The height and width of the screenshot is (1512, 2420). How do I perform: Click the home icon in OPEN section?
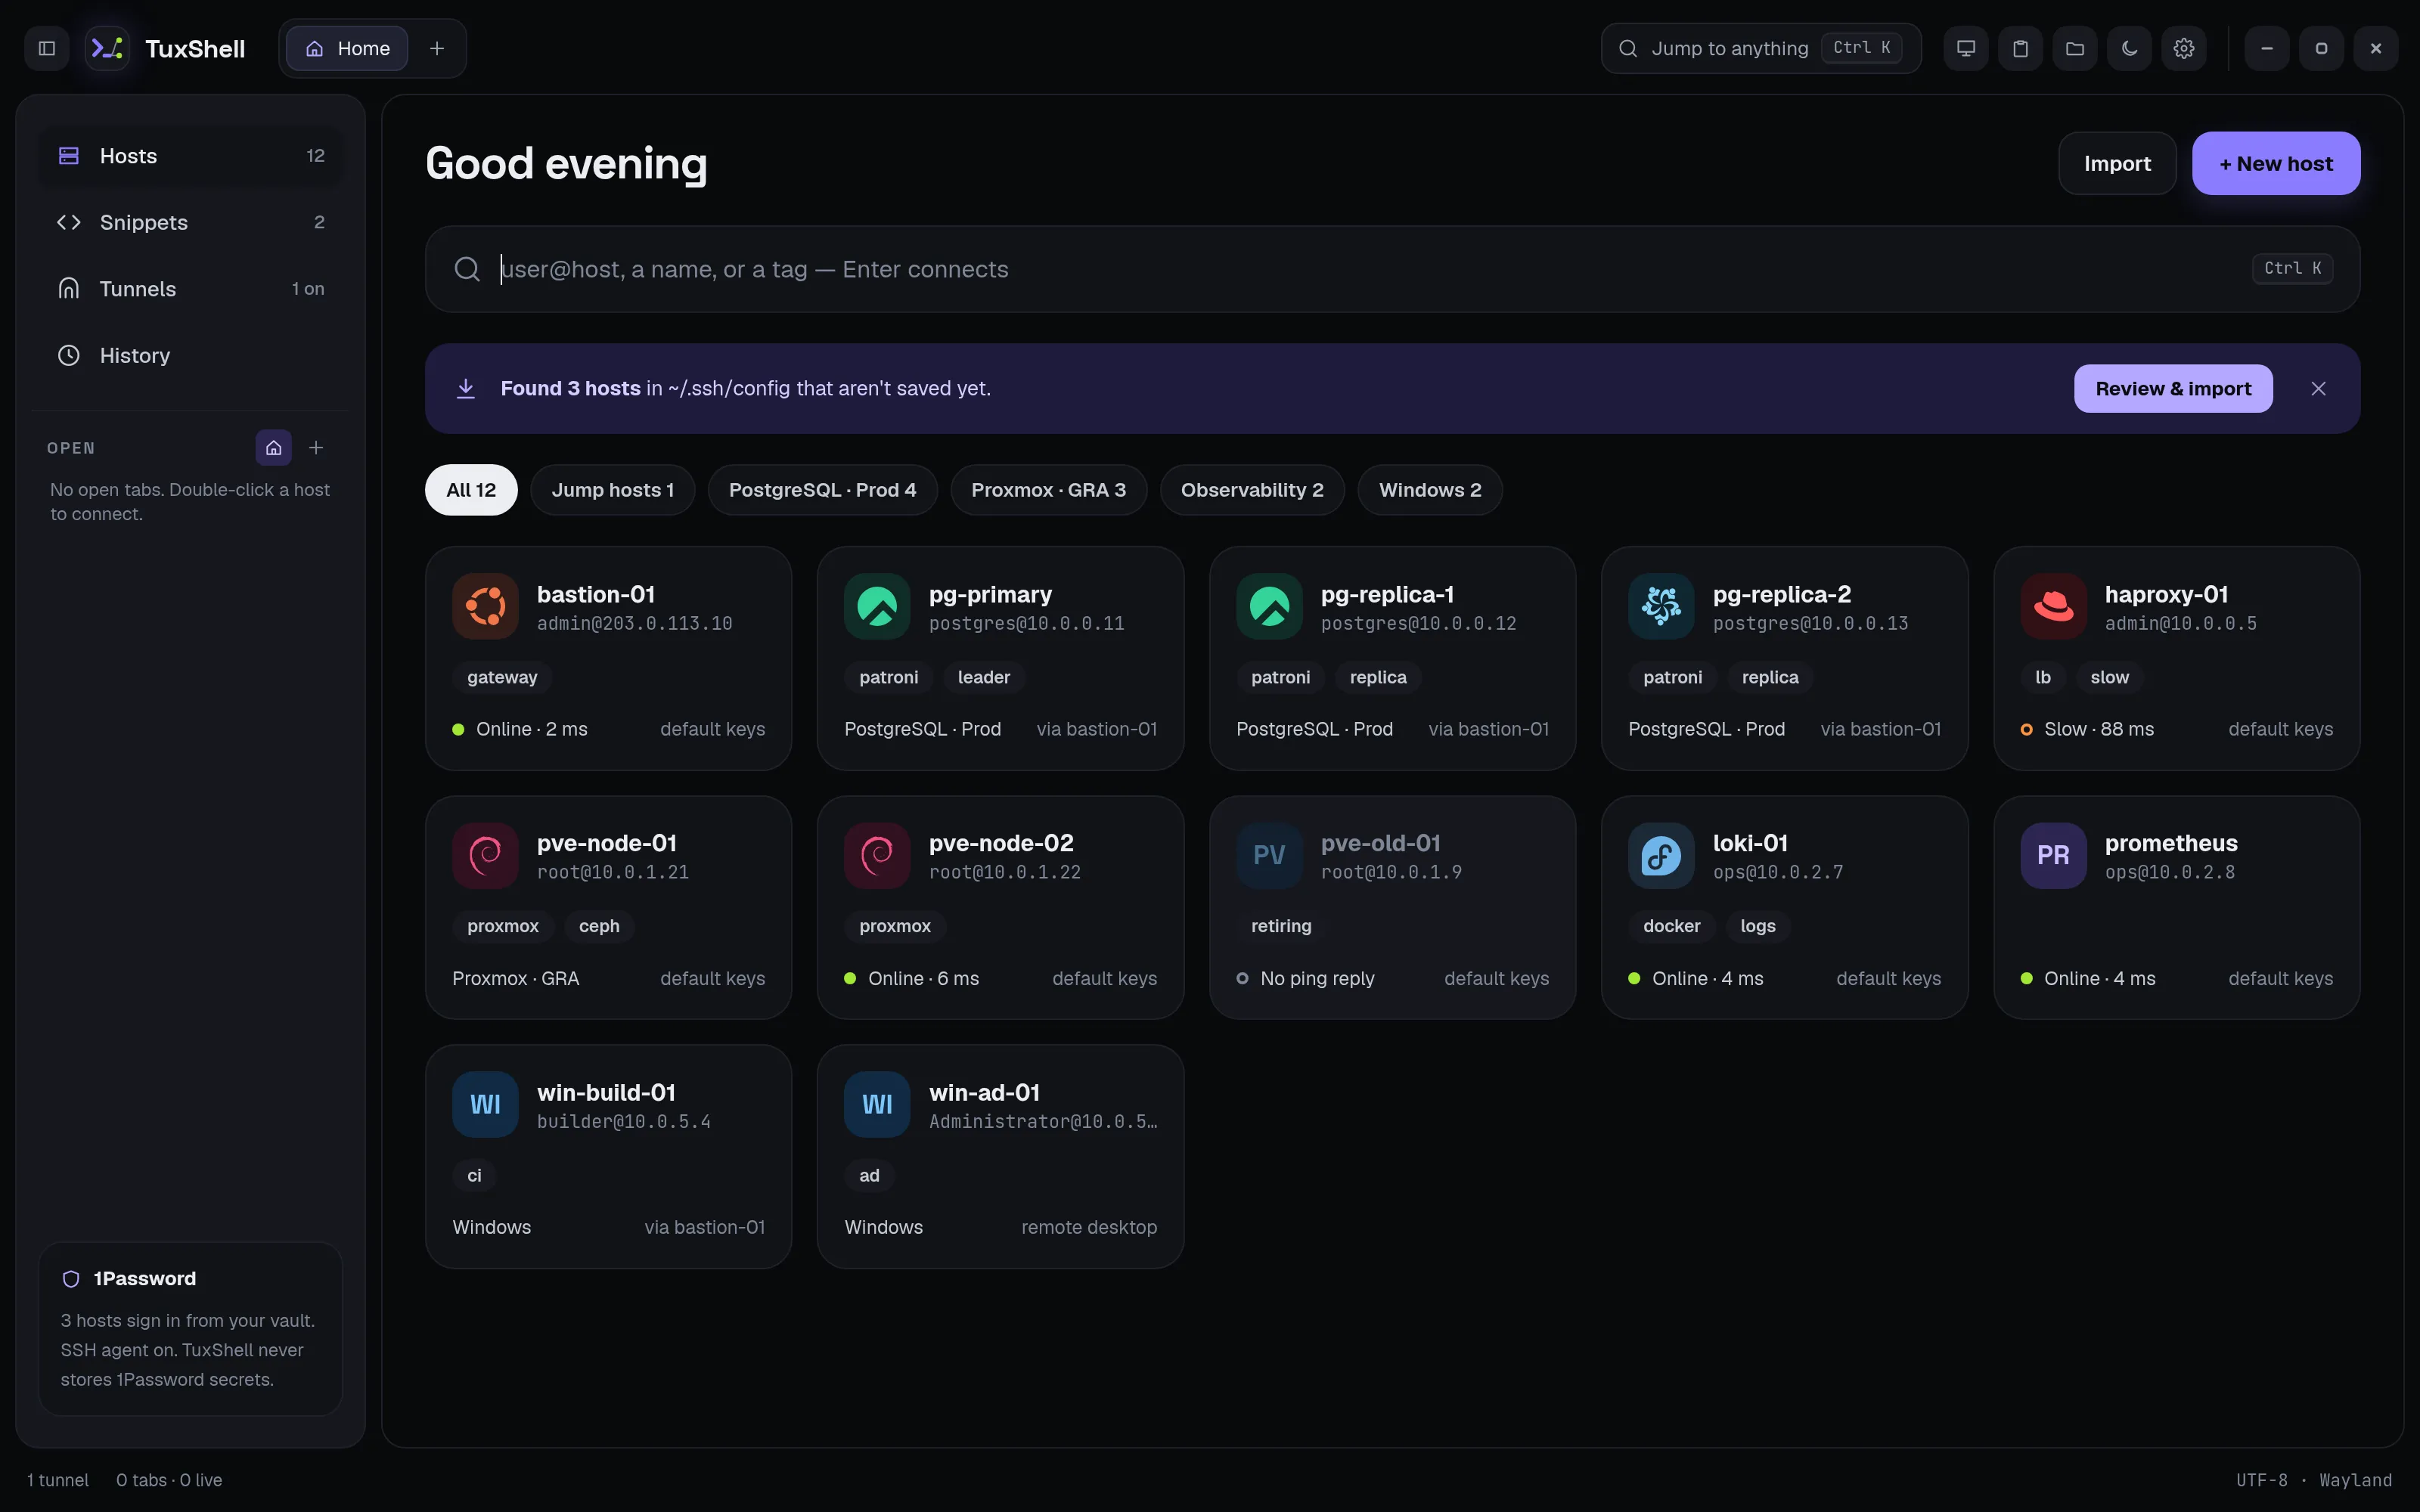273,448
